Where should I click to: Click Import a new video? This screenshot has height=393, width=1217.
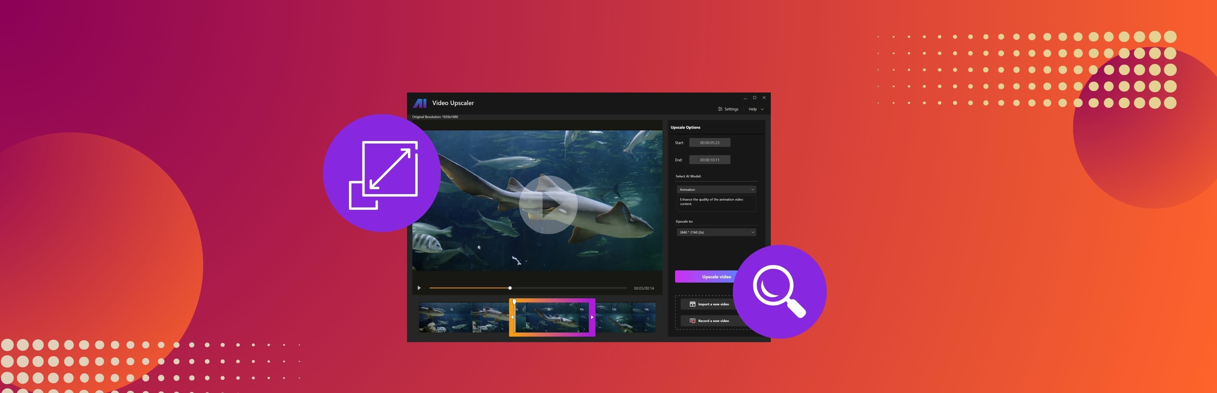(709, 304)
